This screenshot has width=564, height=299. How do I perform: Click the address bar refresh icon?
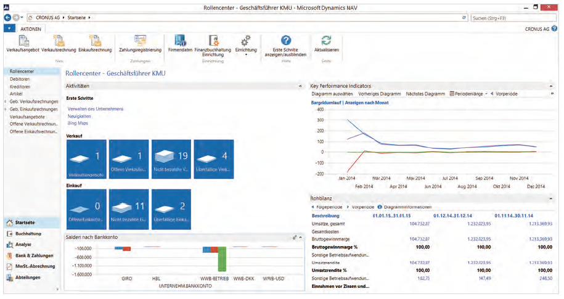464,17
